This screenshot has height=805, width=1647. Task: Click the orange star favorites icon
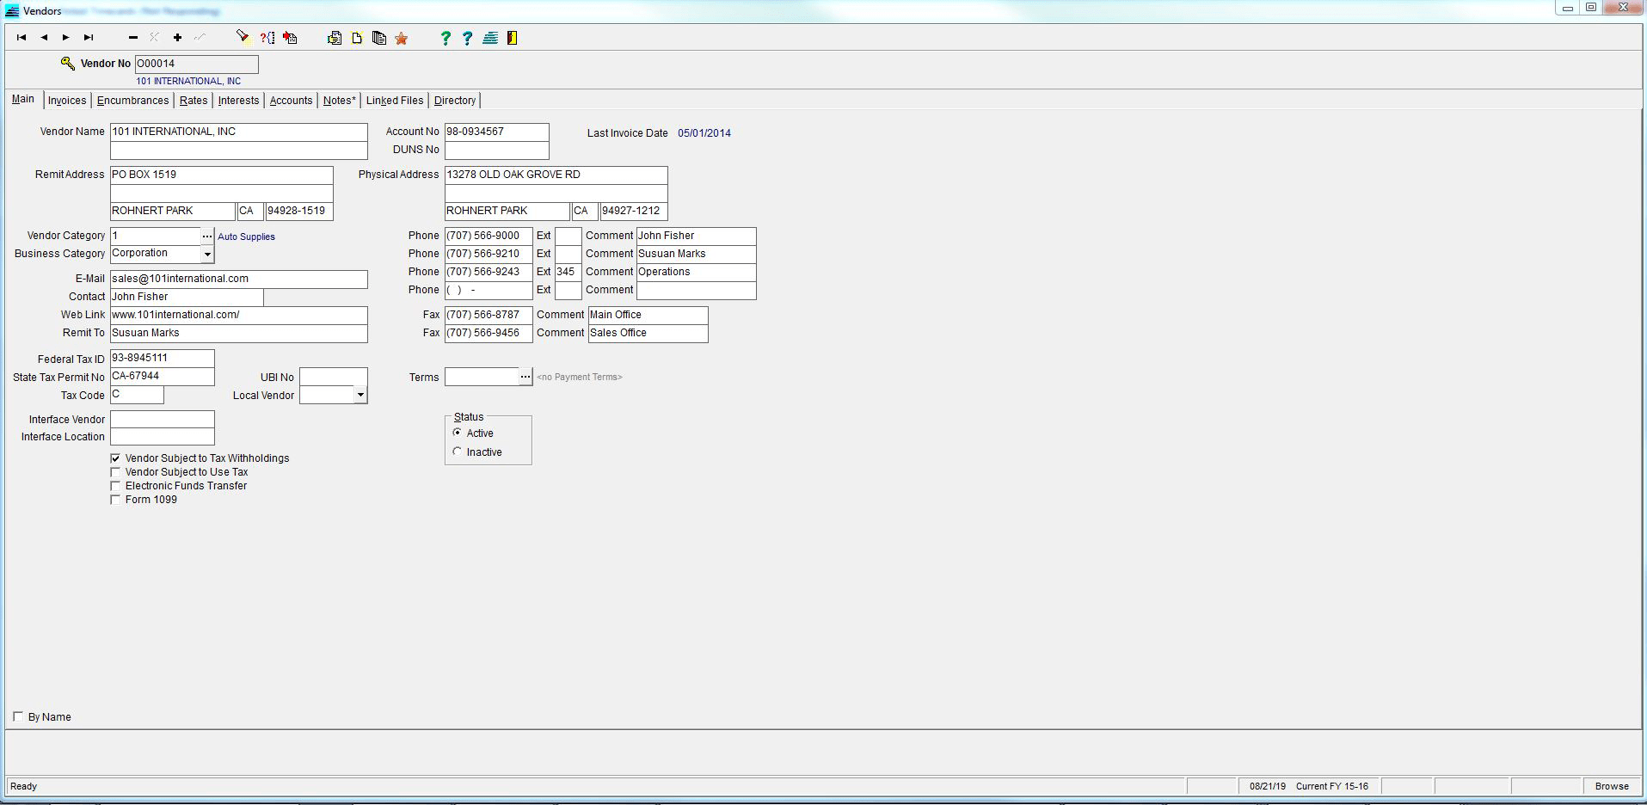[x=402, y=38]
